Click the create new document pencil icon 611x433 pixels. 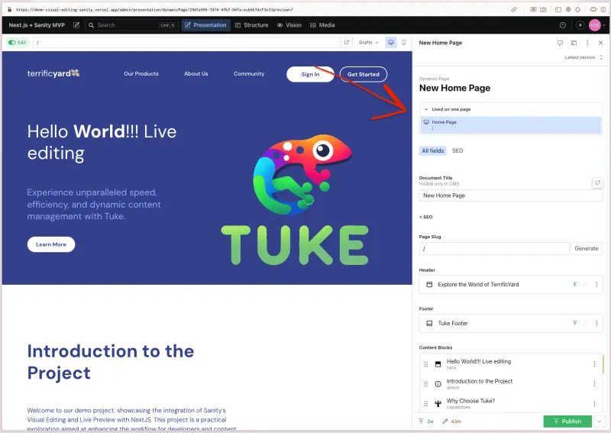[76, 25]
